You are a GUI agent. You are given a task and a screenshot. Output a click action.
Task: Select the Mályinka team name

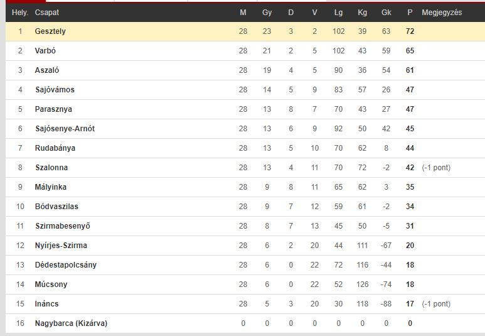50,187
